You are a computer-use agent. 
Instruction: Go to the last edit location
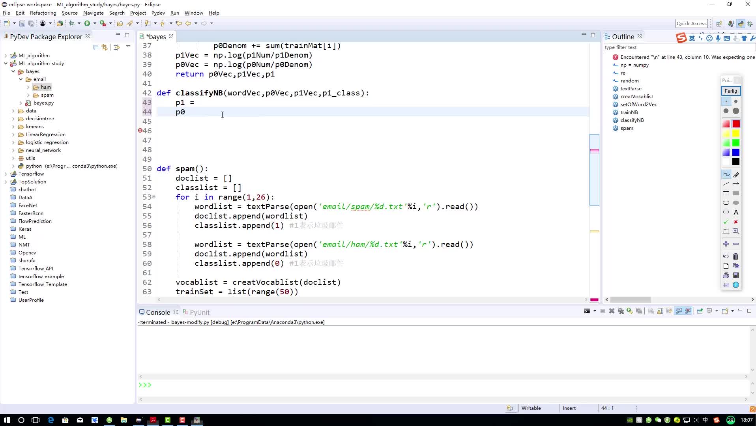coord(179,23)
